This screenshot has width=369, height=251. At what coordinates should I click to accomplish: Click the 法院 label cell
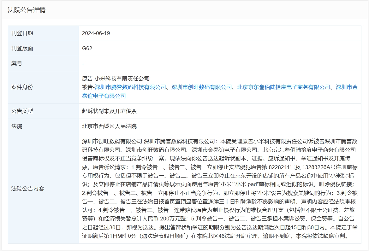[43, 126]
